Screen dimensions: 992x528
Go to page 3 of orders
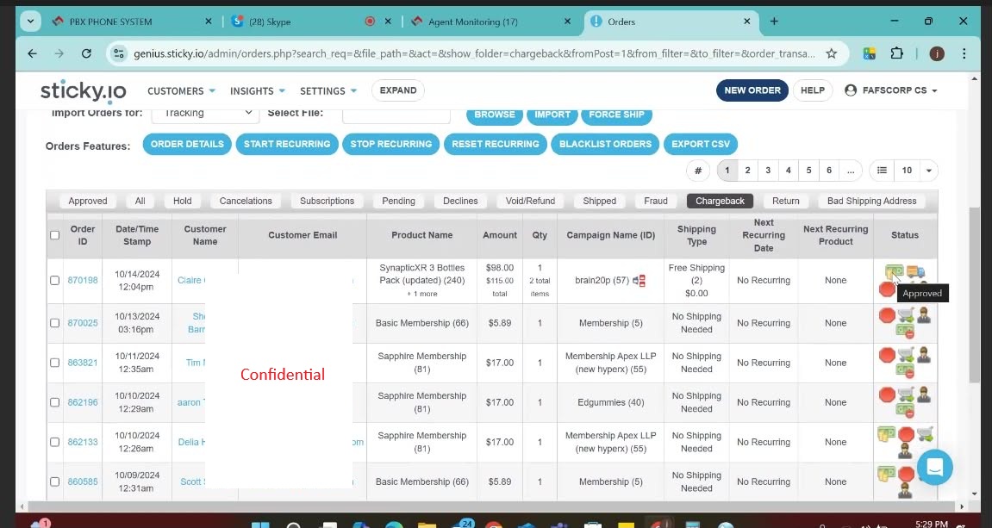click(x=768, y=170)
